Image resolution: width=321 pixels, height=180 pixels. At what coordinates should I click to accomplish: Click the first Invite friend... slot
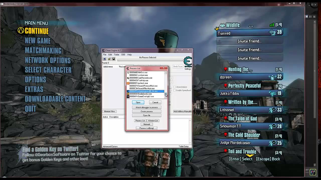250,41
